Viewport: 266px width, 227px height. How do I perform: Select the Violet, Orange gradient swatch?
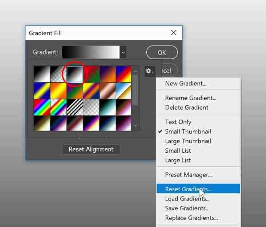(x=108, y=74)
